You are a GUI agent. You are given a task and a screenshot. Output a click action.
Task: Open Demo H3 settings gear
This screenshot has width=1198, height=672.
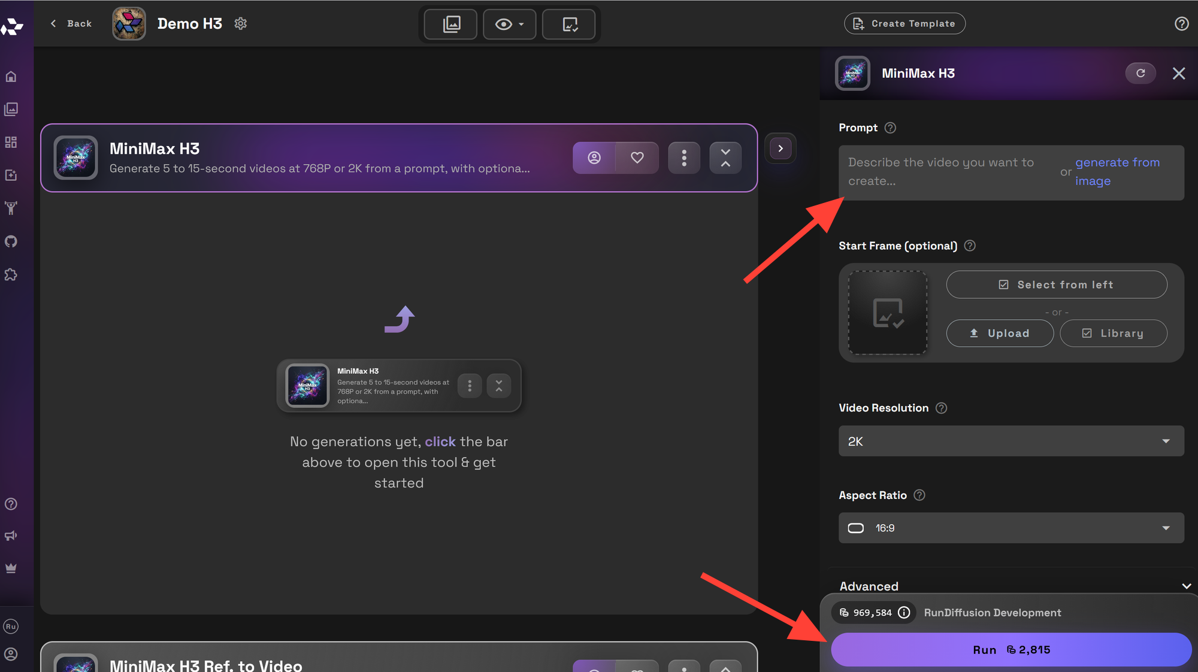tap(241, 23)
